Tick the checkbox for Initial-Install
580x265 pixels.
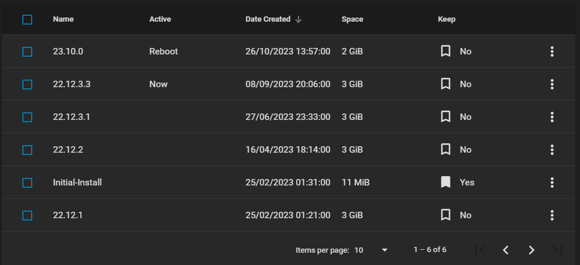click(x=27, y=183)
